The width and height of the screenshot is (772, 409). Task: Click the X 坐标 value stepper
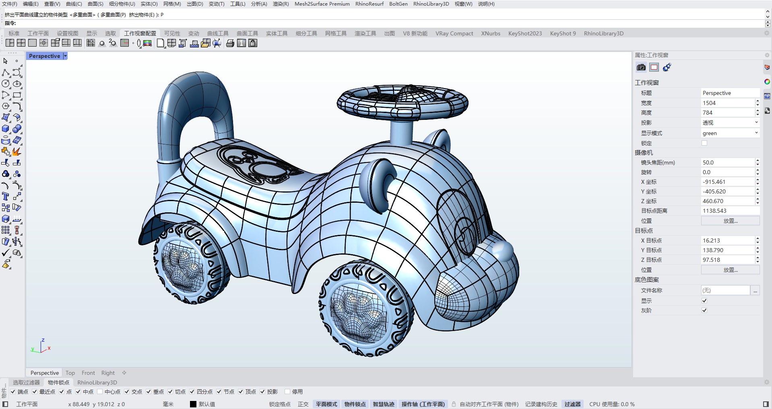(758, 182)
